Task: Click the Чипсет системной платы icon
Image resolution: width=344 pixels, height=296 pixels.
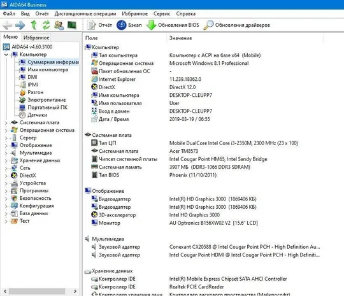Action: coord(94,159)
